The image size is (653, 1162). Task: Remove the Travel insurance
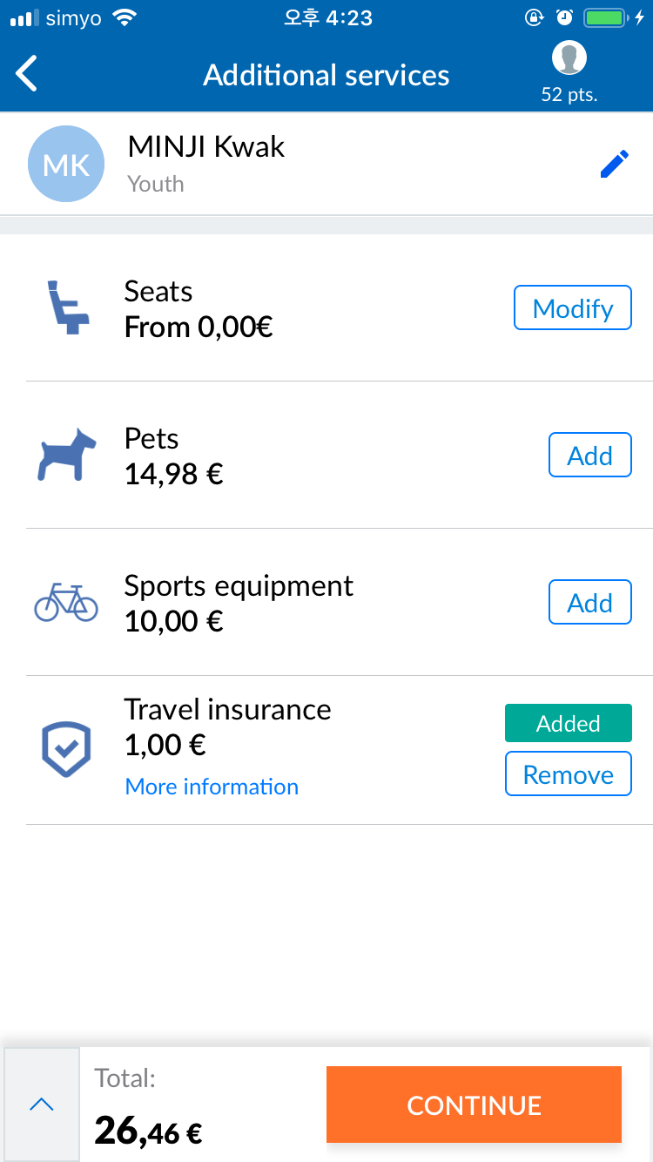pos(569,774)
